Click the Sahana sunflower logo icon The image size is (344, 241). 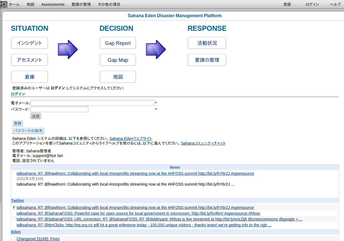click(4, 4)
